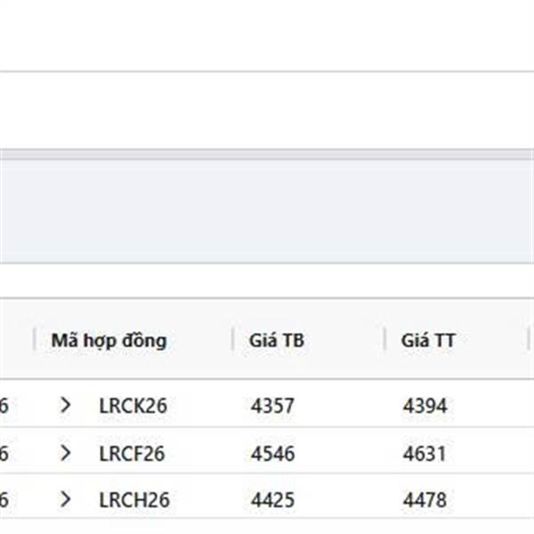Select the LRCH26 contract code cell

134,501
